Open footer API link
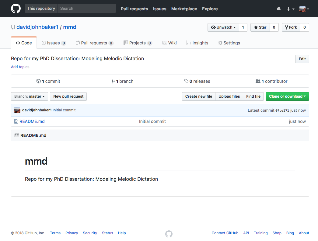 246,233
